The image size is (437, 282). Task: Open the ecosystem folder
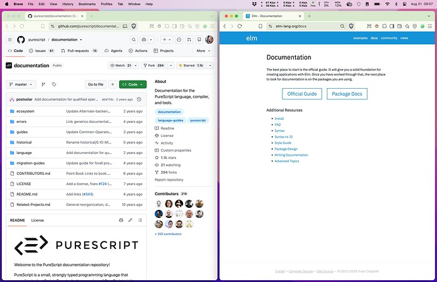[x=25, y=111]
